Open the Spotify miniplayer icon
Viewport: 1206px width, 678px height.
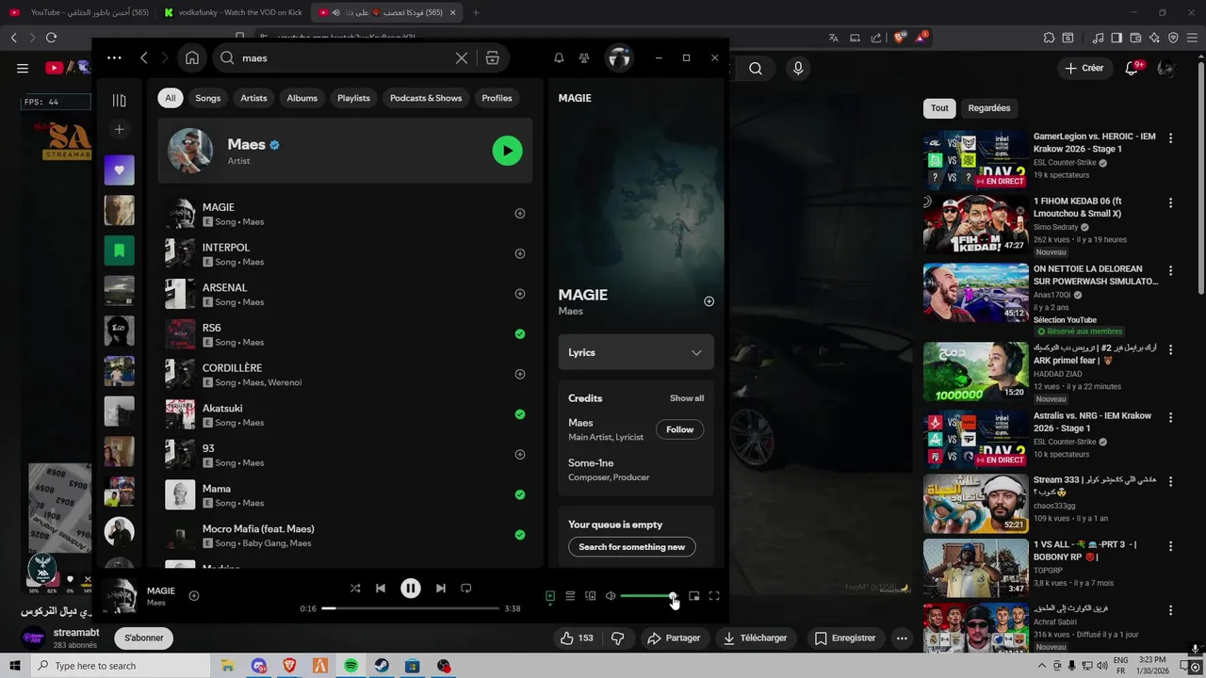pos(694,595)
